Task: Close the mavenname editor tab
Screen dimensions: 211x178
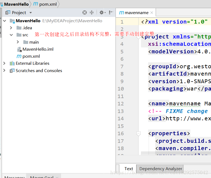Action: pos(152,13)
